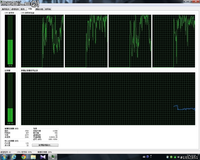The width and height of the screenshot is (200, 160).
Task: Click the volume speaker icon in the tray
Action: coord(178,157)
